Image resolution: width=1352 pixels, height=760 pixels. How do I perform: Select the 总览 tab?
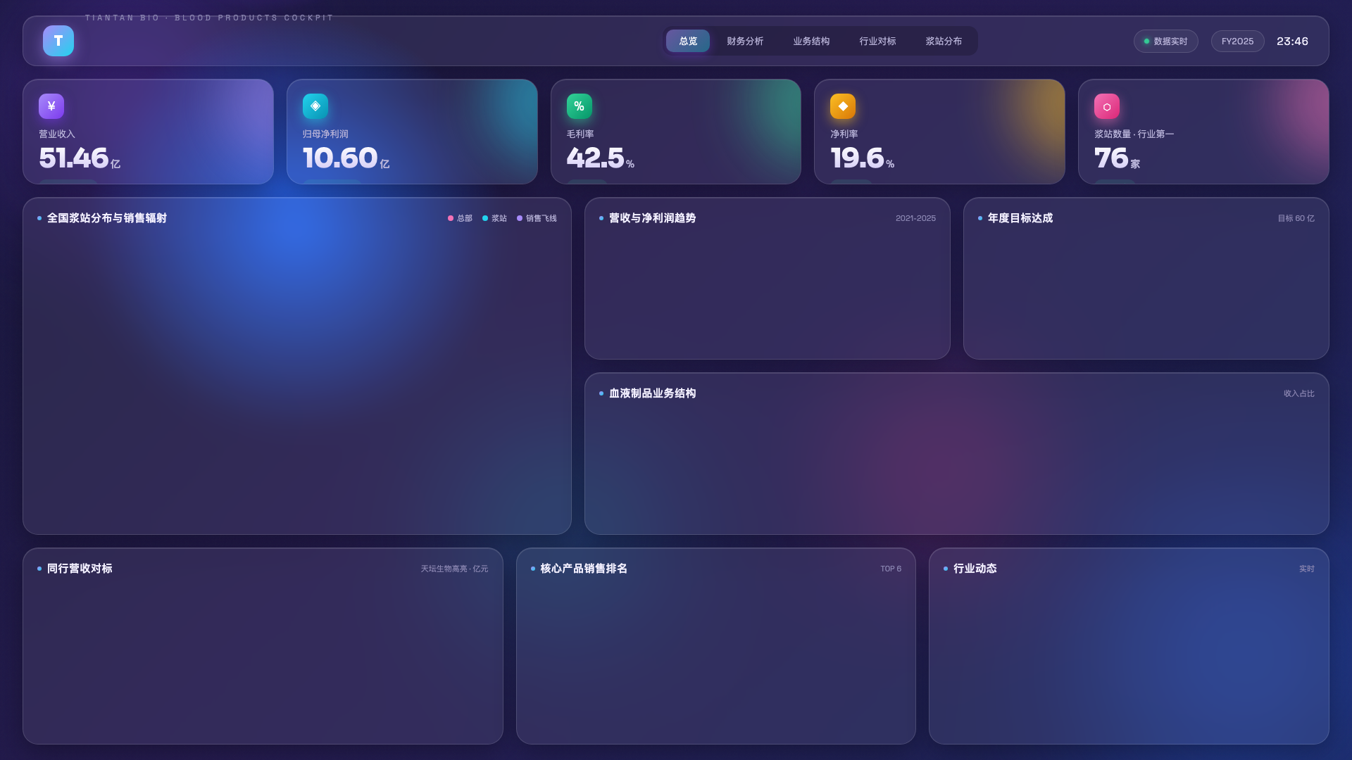tap(688, 41)
